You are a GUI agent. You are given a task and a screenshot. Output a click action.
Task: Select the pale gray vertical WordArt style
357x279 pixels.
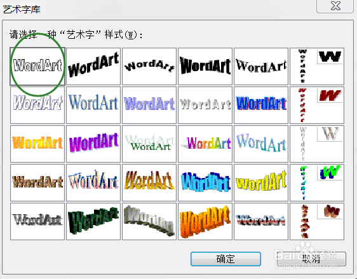click(317, 144)
